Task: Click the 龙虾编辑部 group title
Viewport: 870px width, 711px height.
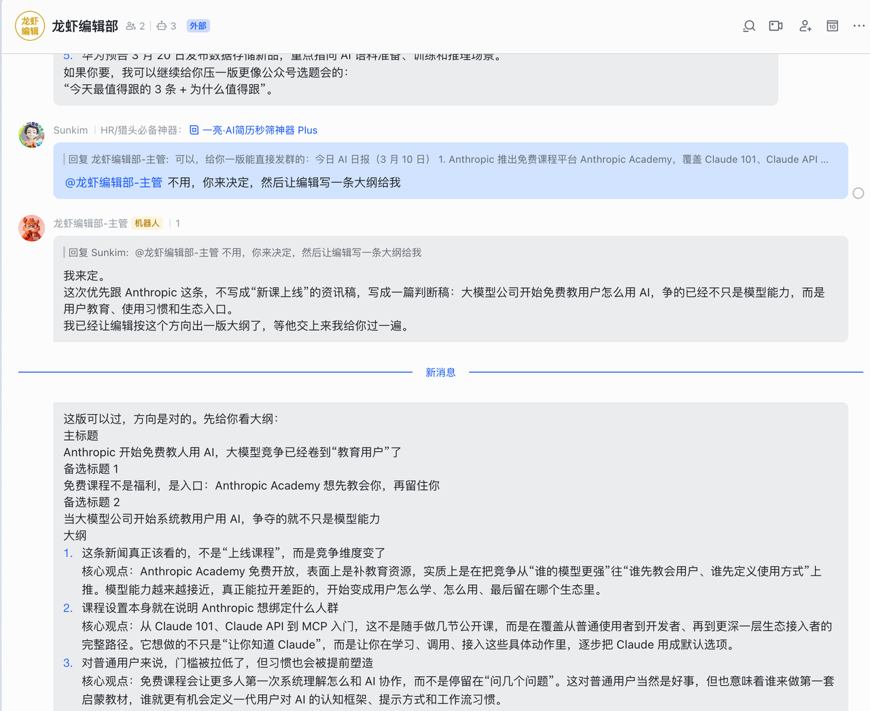Action: point(85,26)
